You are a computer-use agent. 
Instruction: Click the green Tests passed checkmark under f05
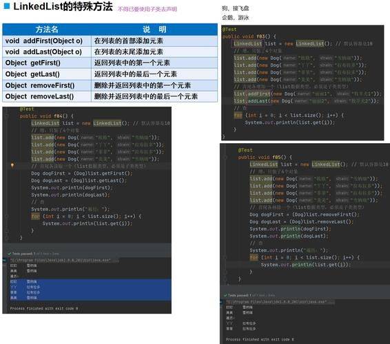coord(225,295)
